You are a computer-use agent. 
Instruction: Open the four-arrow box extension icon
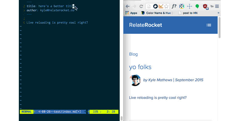(x=182, y=6)
